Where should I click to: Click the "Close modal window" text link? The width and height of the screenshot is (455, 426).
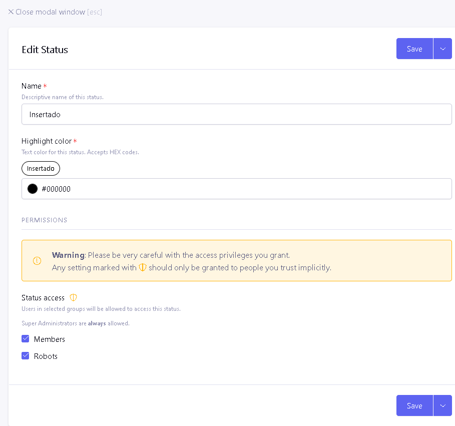50,12
